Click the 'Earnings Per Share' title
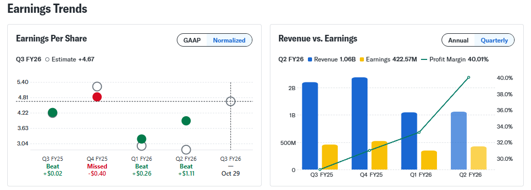531x190 pixels. tap(51, 38)
